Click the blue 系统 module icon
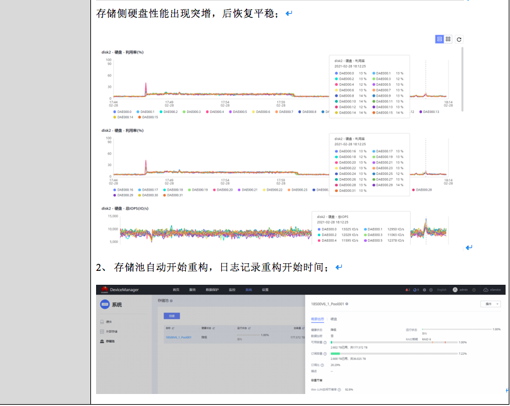The image size is (510, 406). point(105,304)
